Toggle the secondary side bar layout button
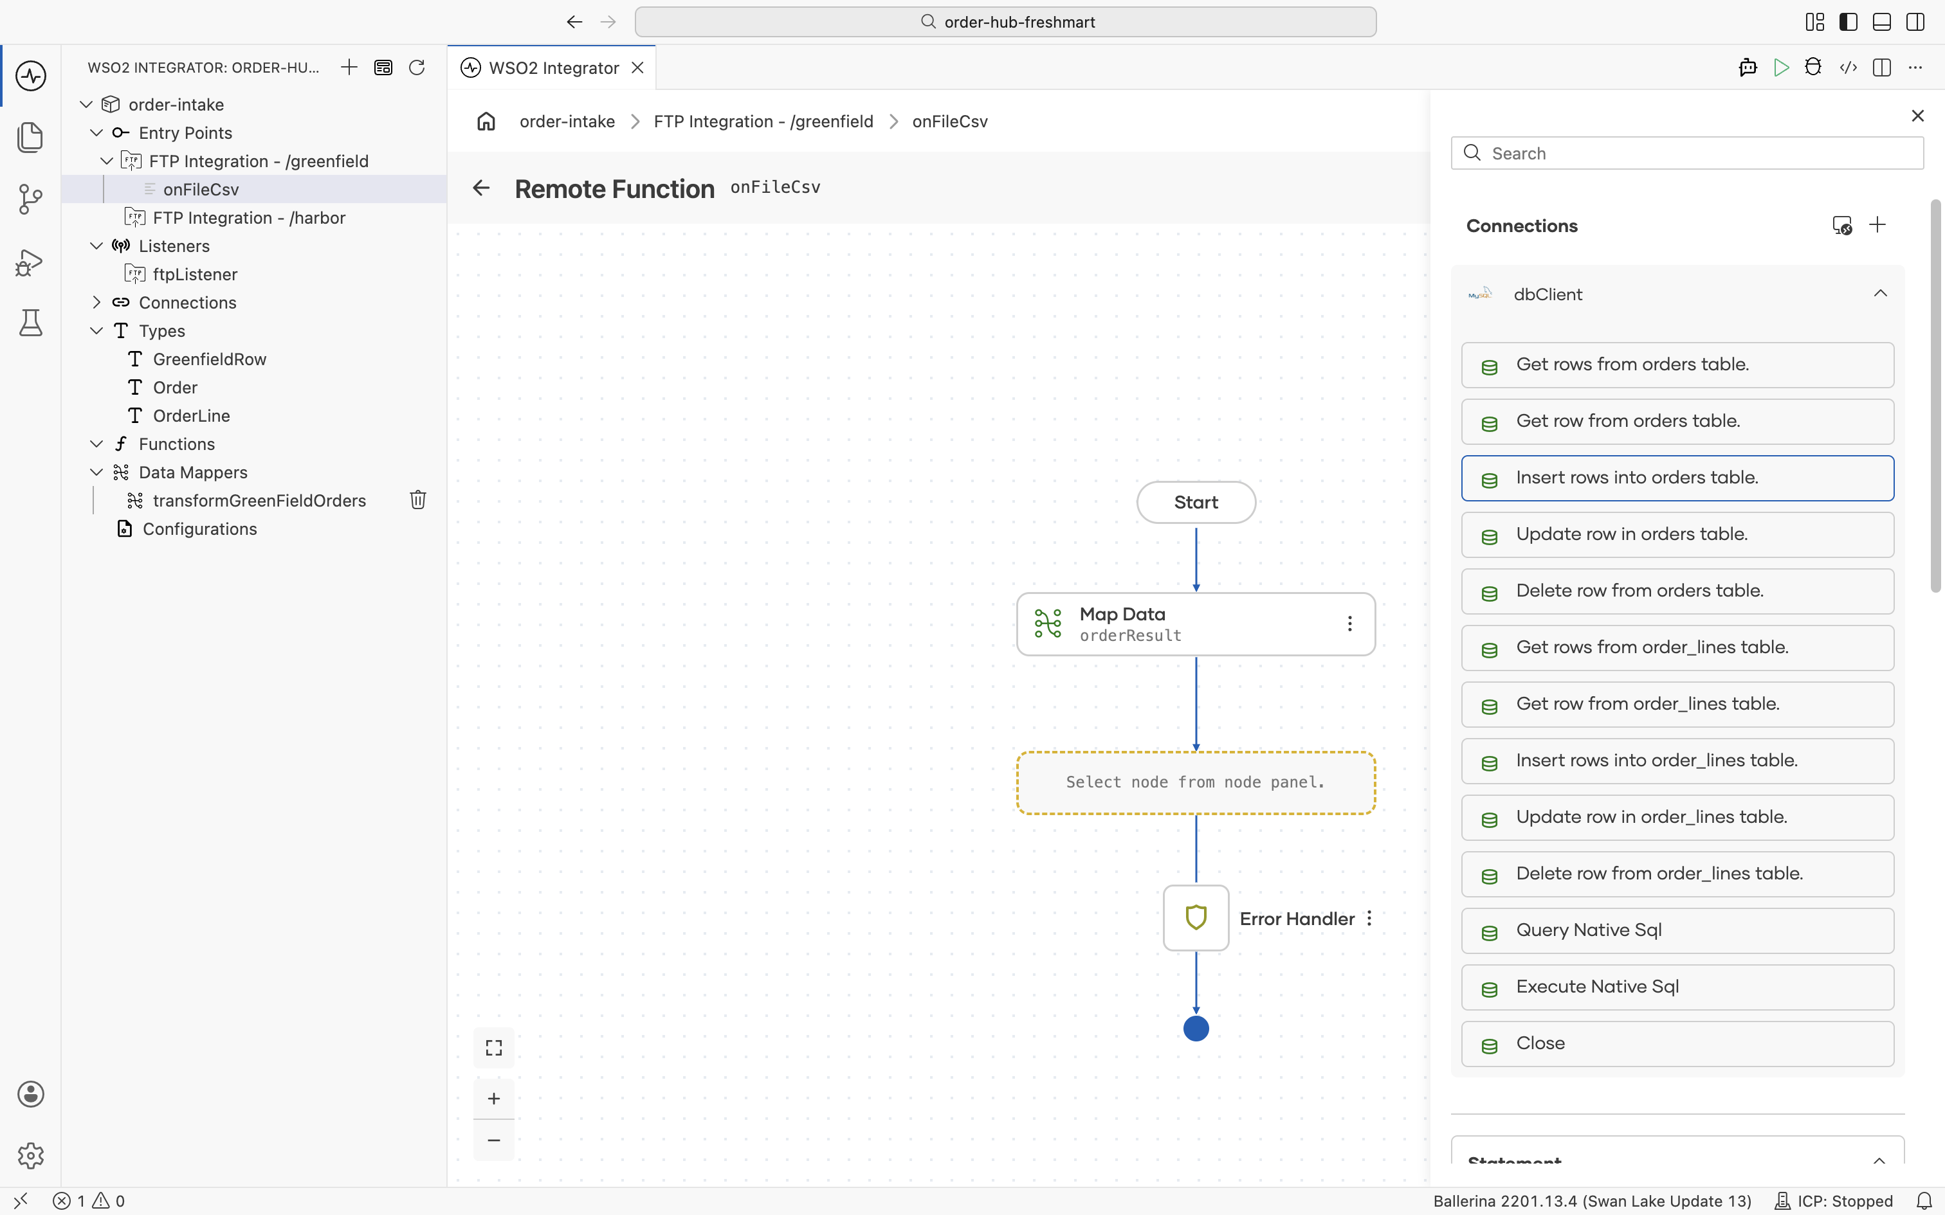This screenshot has height=1215, width=1945. [1915, 22]
